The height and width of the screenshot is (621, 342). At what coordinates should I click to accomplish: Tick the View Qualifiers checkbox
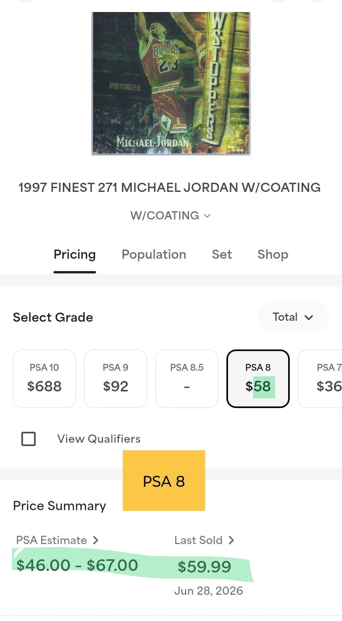tap(28, 439)
